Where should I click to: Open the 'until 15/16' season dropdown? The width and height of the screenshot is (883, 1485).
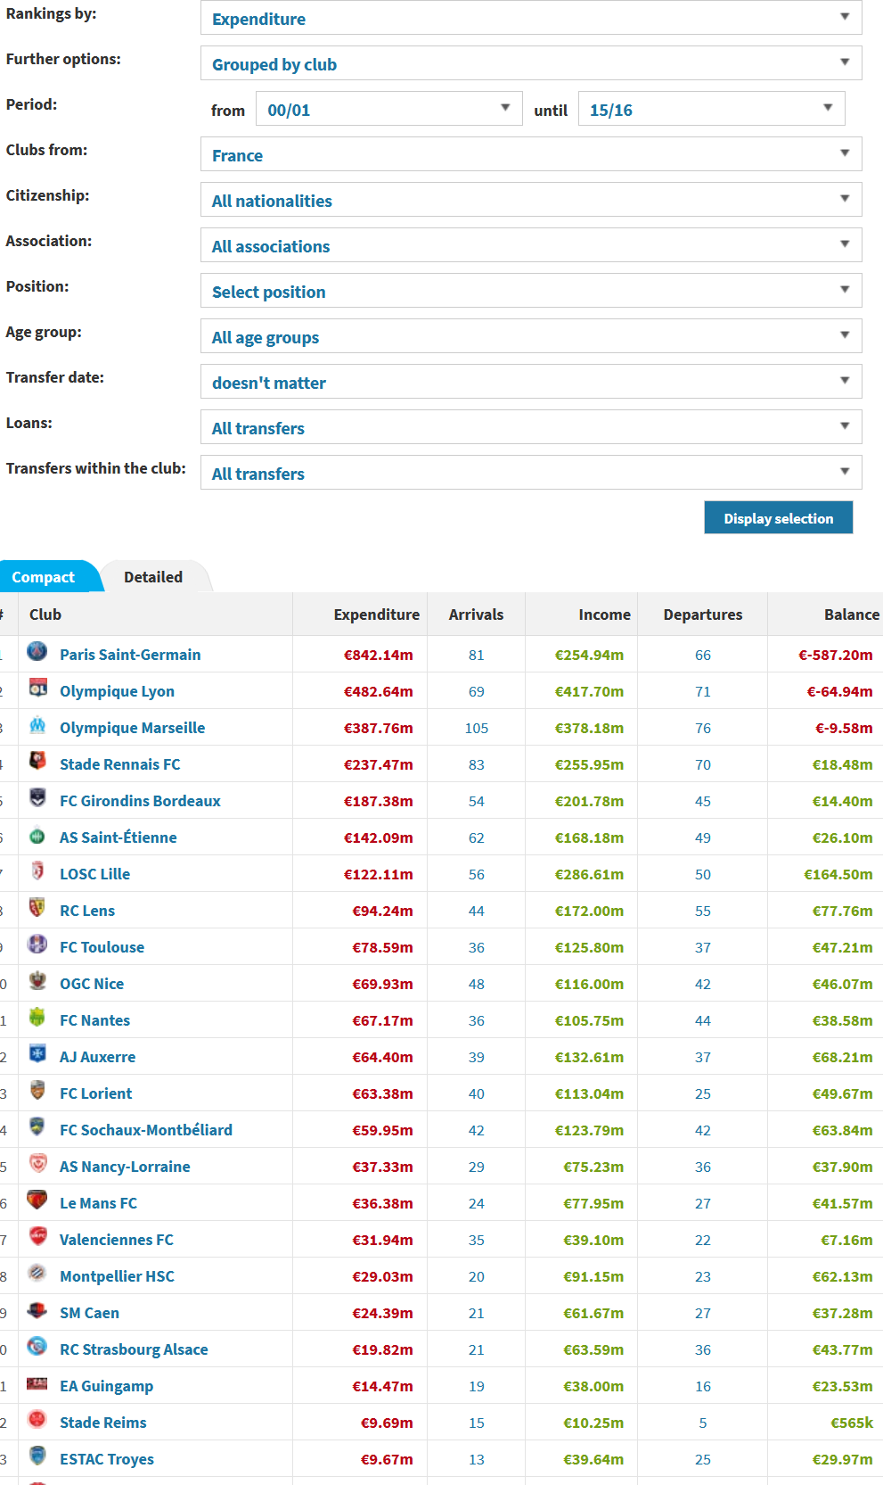pos(712,109)
